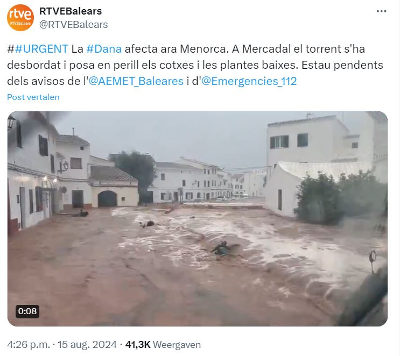This screenshot has width=400, height=356.
Task: Click the RTVE Balears profile avatar
Action: tap(20, 18)
